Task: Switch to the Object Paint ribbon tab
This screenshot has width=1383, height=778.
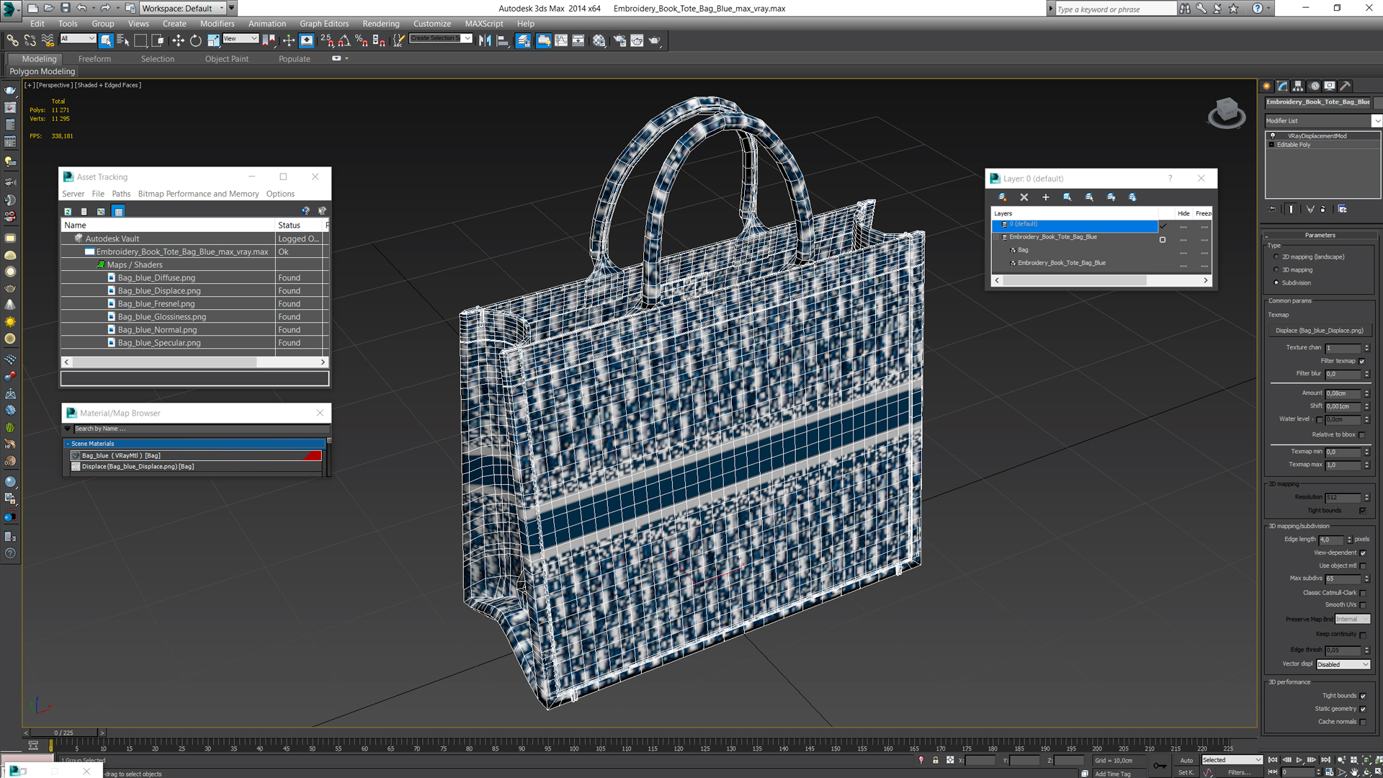Action: (x=226, y=58)
